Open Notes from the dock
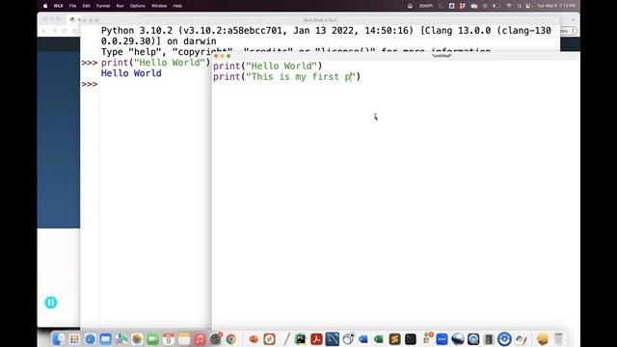The width and height of the screenshot is (617, 347). click(184, 338)
